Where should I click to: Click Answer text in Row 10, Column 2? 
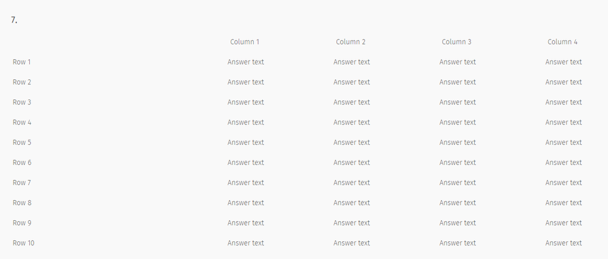coord(352,243)
